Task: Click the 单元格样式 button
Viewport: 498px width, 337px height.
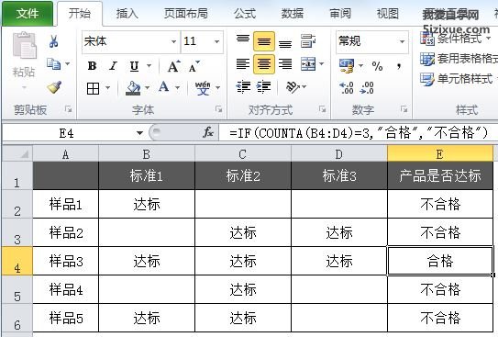Action: (x=457, y=79)
